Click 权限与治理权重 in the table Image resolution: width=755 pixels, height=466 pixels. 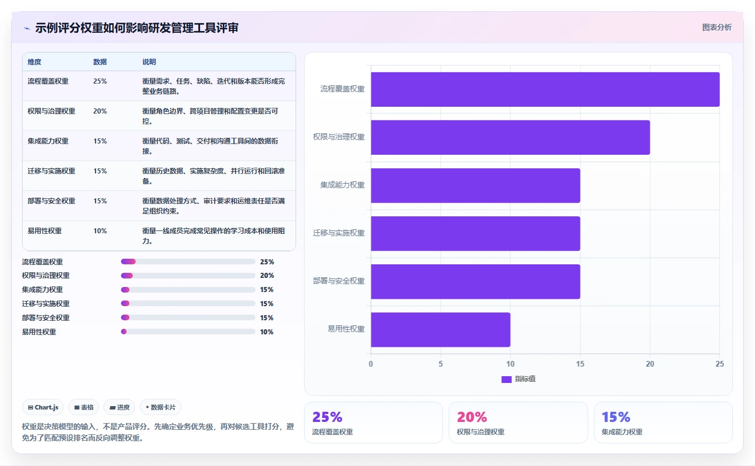tap(51, 111)
